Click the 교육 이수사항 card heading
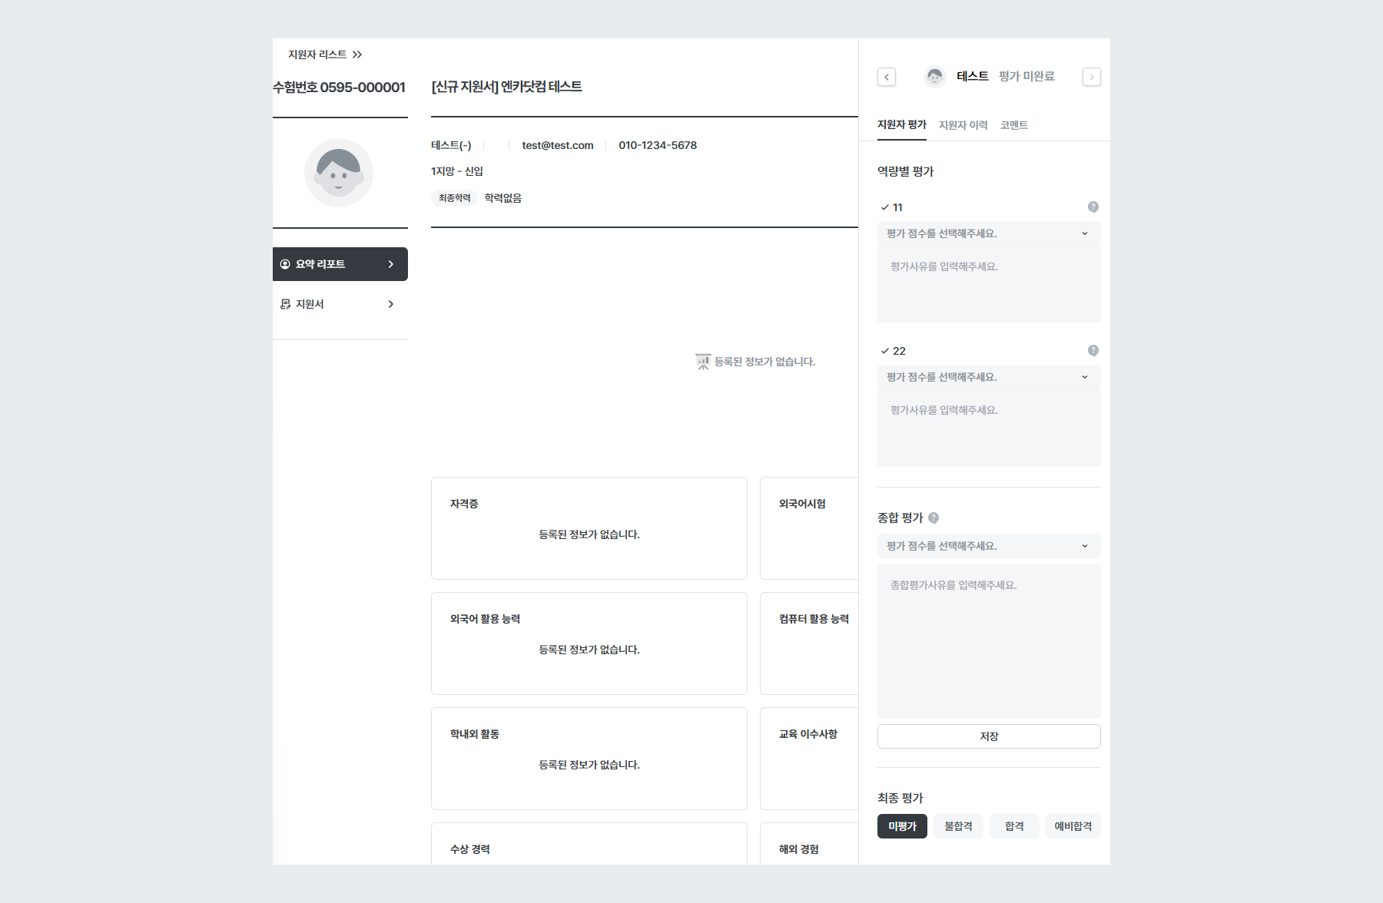The width and height of the screenshot is (1383, 903). click(x=808, y=734)
